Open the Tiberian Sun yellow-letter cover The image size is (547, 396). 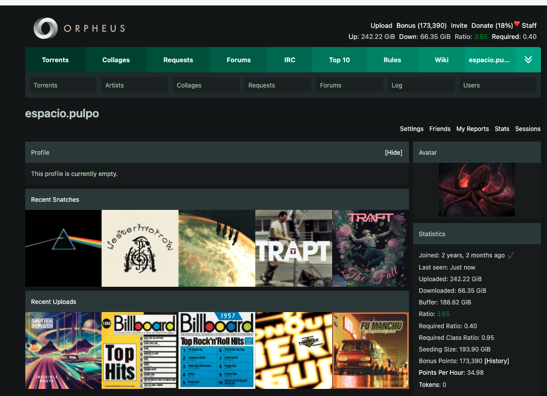pos(294,350)
